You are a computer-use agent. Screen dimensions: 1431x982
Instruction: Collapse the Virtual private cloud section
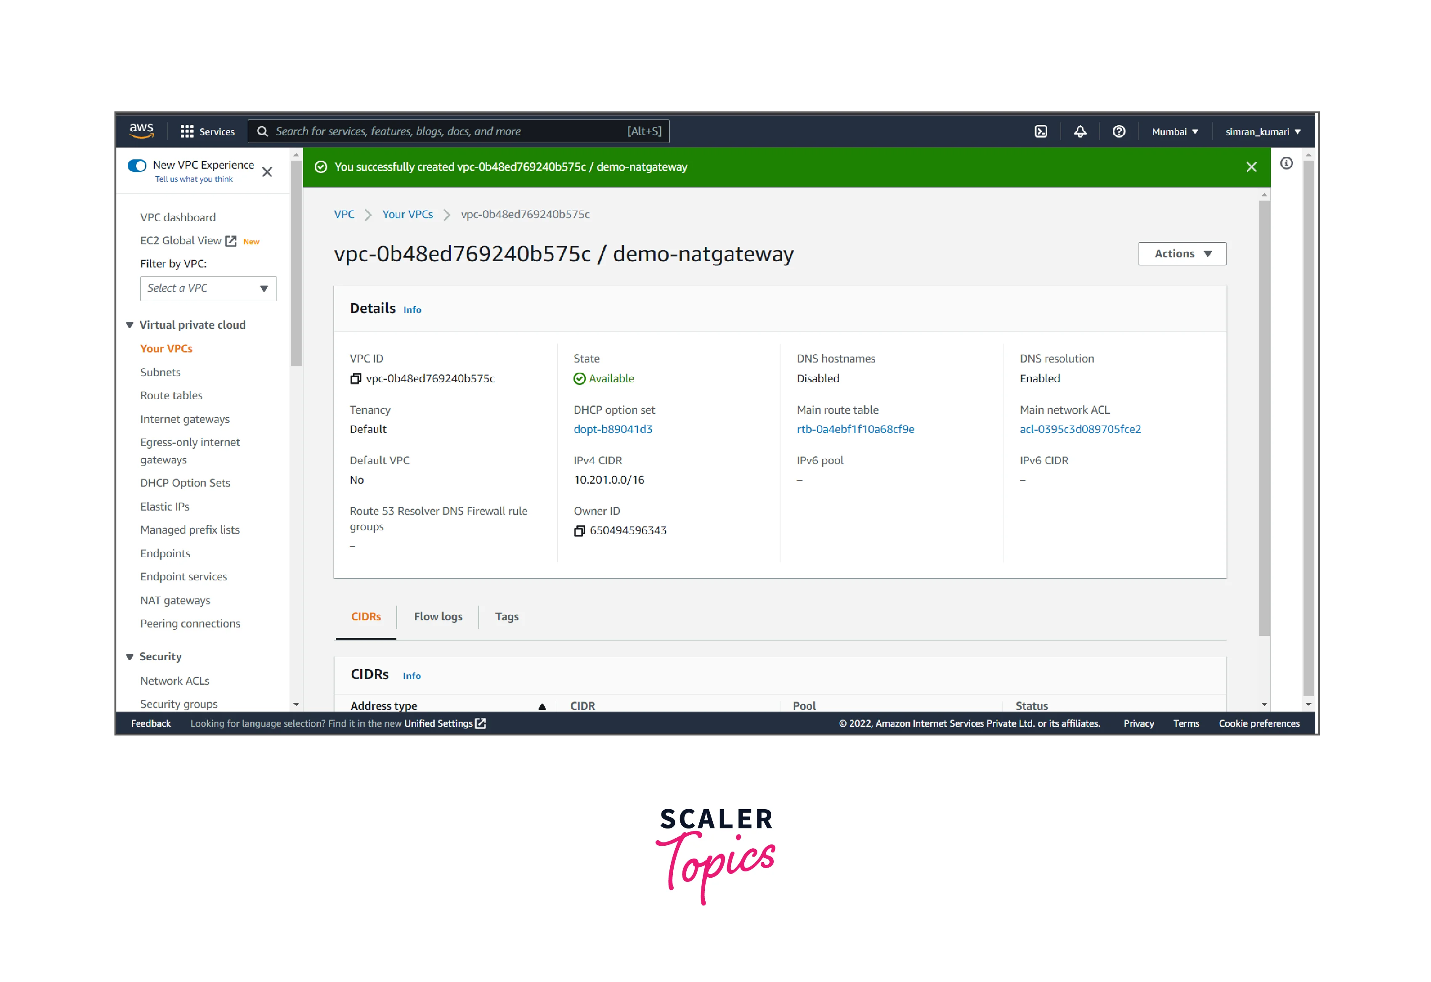point(130,325)
